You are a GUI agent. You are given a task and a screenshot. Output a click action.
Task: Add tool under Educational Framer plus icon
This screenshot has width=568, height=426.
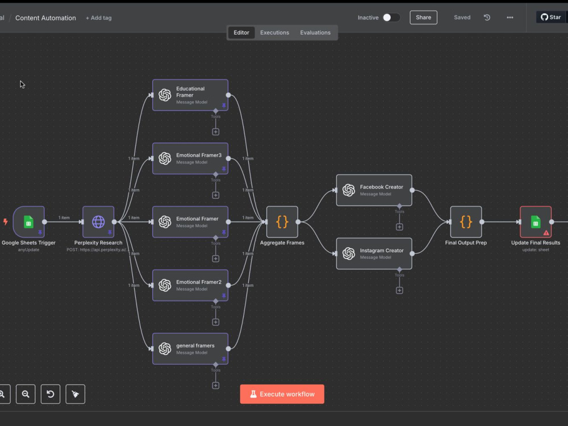(x=215, y=132)
